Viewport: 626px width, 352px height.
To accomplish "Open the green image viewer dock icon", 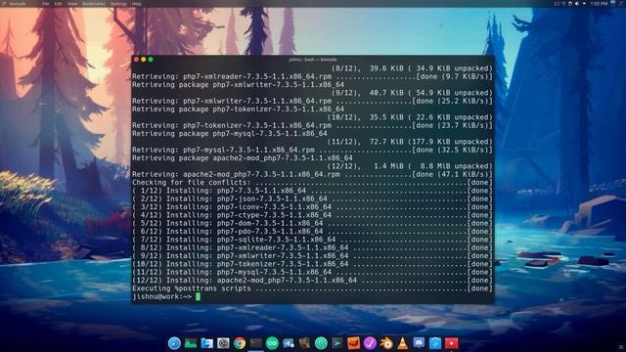I will click(191, 343).
